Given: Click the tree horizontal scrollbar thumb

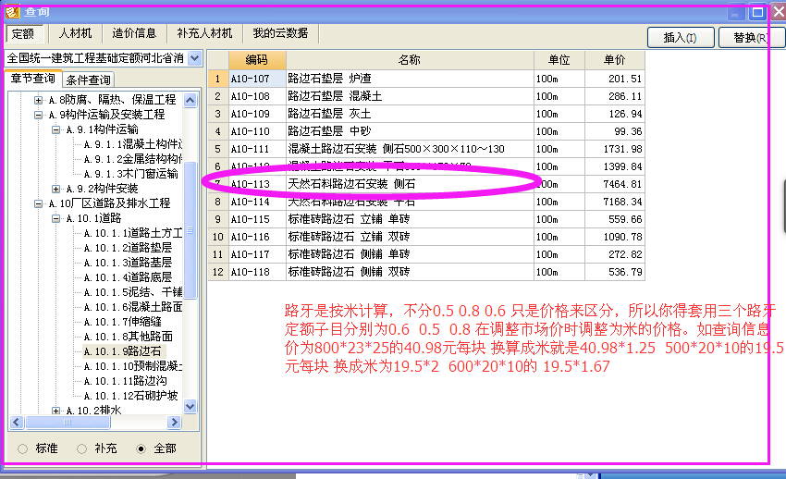Looking at the screenshot, I should pos(68,423).
